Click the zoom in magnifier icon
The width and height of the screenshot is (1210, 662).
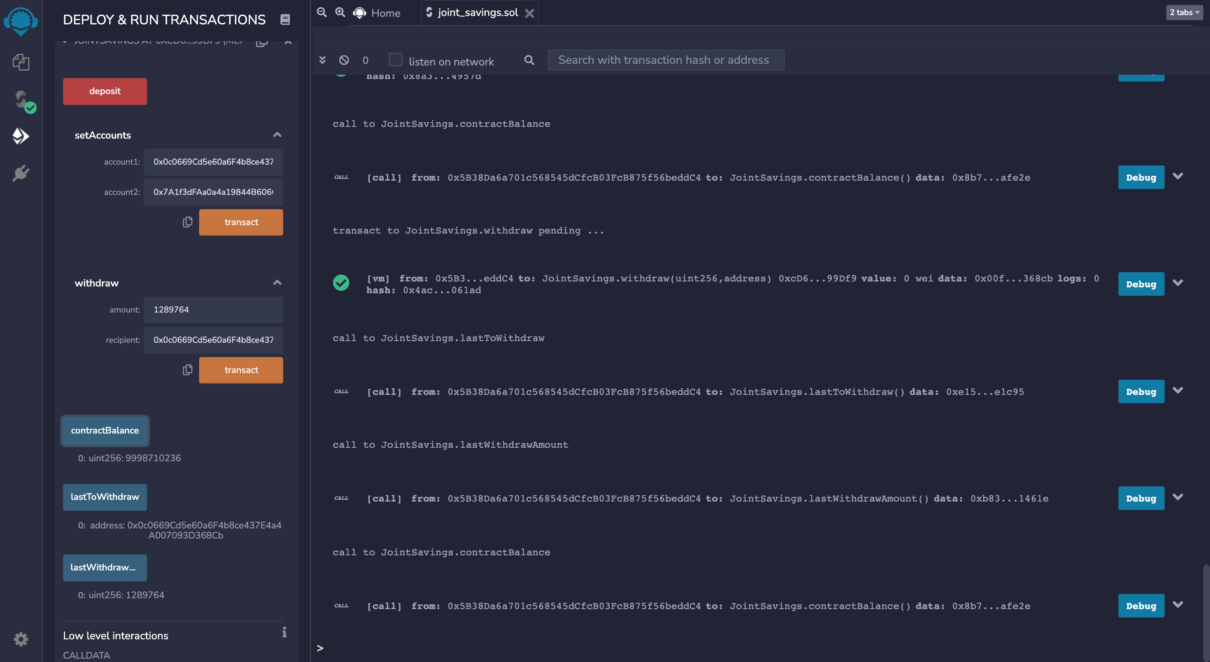point(341,13)
